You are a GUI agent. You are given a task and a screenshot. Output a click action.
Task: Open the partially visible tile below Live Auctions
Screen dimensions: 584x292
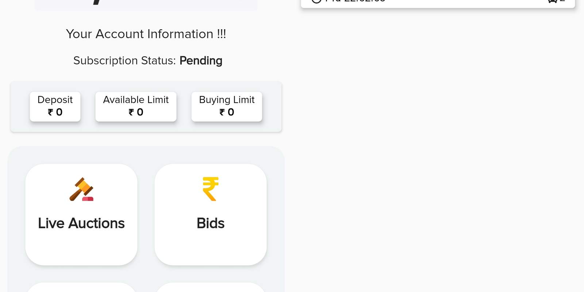(81, 288)
